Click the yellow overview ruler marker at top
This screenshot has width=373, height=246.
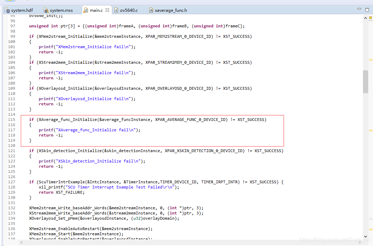[x=370, y=18]
